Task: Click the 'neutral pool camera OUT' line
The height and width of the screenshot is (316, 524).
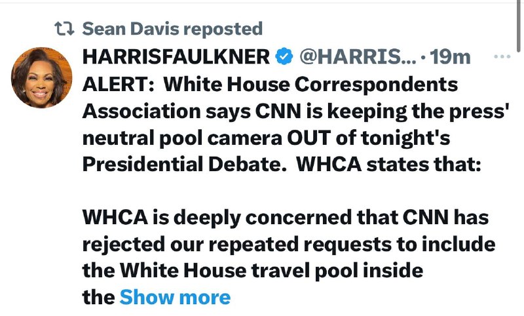Action: pos(266,138)
